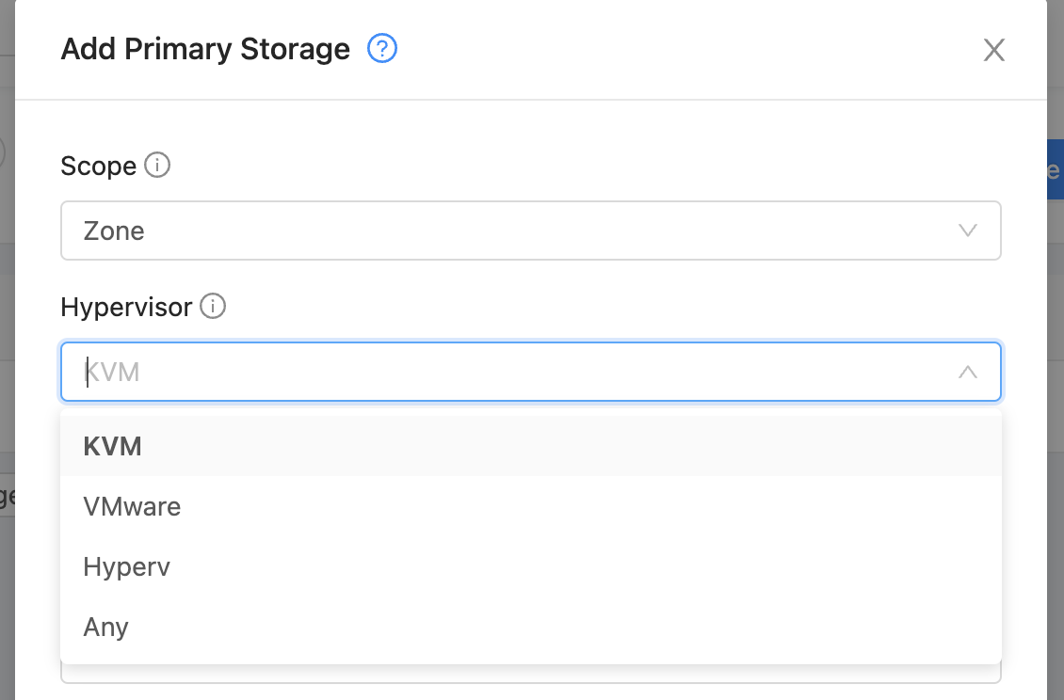Pick the Hyperv option
Viewport: 1064px width, 700px height.
(531, 567)
